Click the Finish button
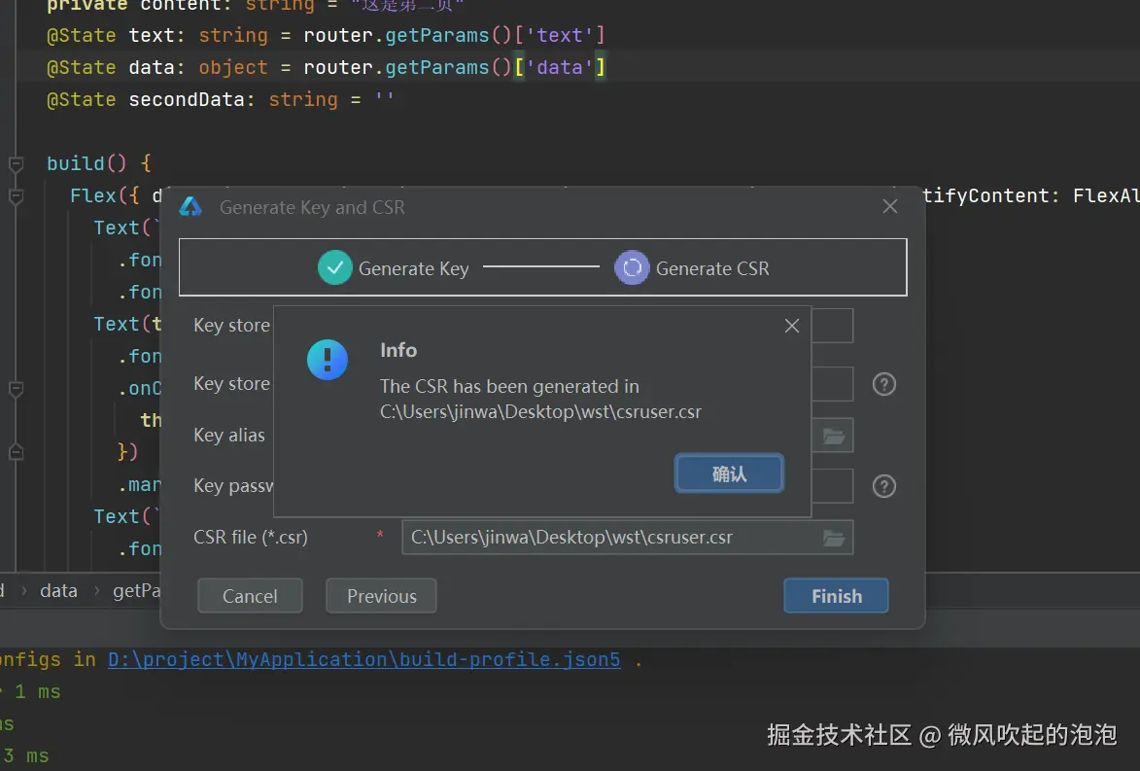 point(836,596)
